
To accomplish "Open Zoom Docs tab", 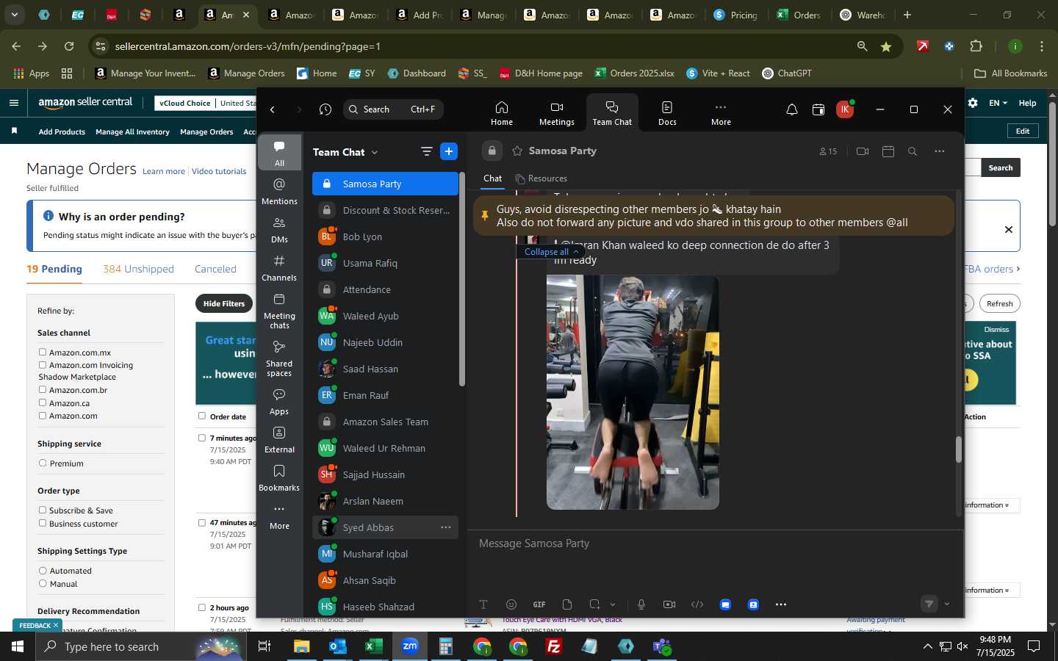I will point(667,113).
